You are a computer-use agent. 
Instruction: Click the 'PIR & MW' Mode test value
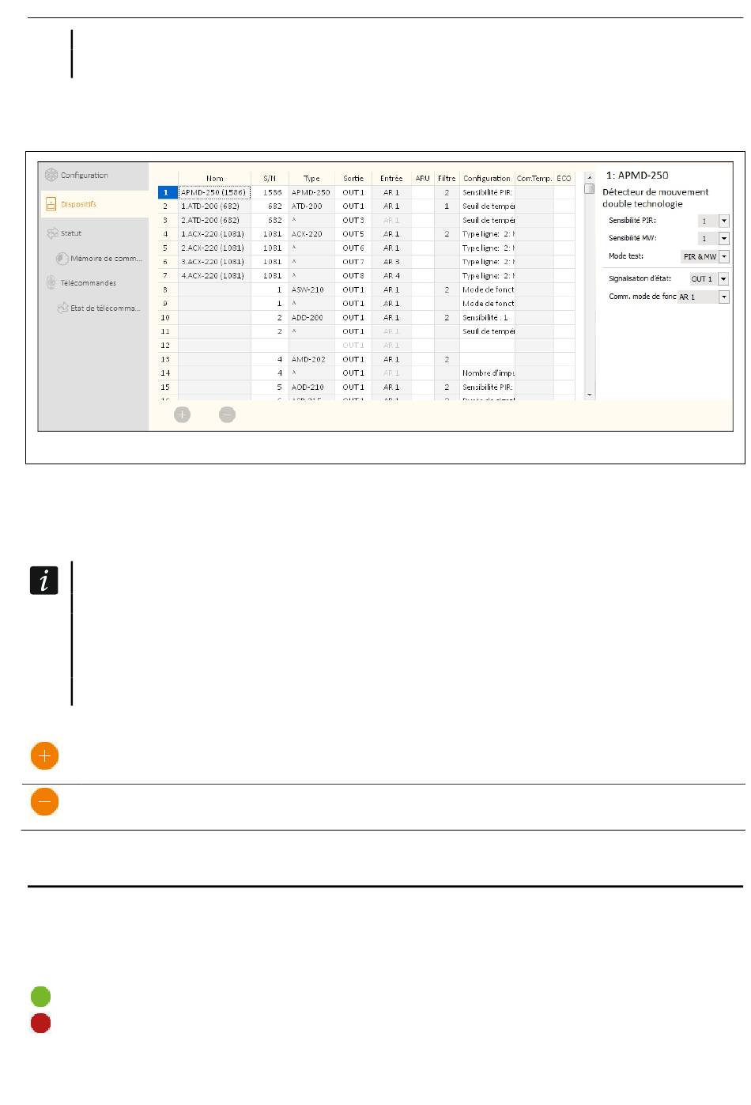[700, 256]
